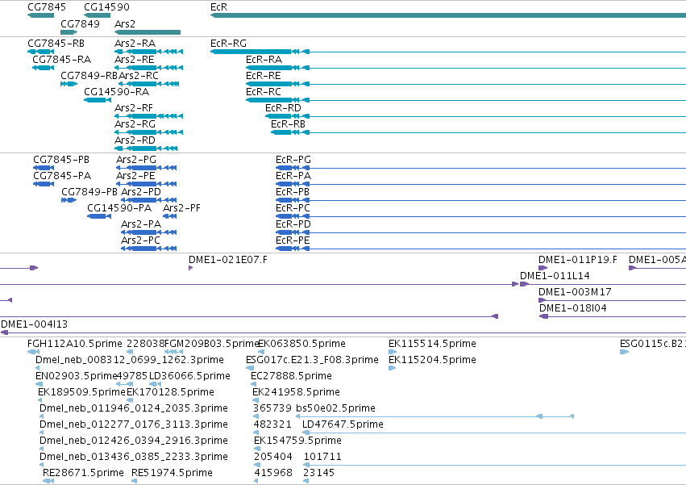The height and width of the screenshot is (485, 686).
Task: Open transcript CG14590-RA
Action: tap(116, 91)
